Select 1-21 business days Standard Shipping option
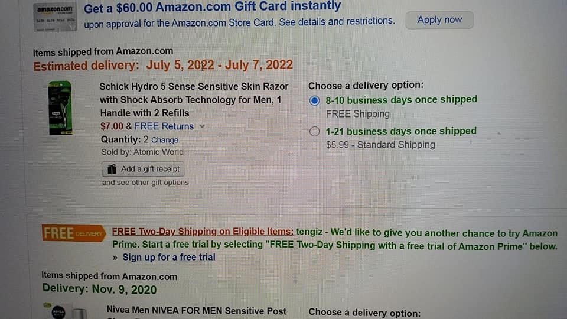The width and height of the screenshot is (567, 319). pos(315,132)
